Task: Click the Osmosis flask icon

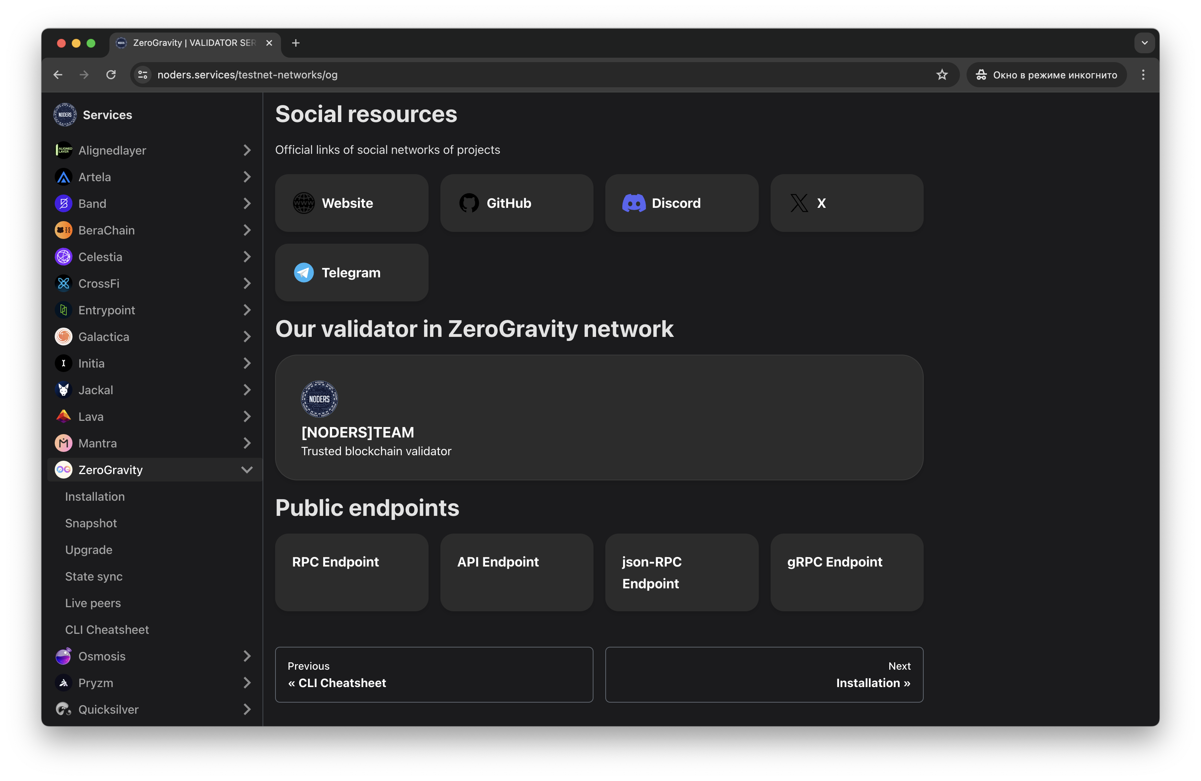Action: point(64,656)
